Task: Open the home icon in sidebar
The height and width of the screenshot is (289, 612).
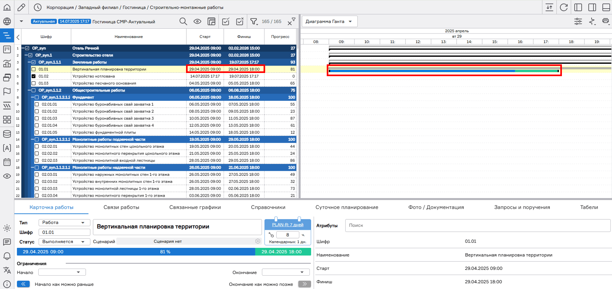Action: coord(7,7)
